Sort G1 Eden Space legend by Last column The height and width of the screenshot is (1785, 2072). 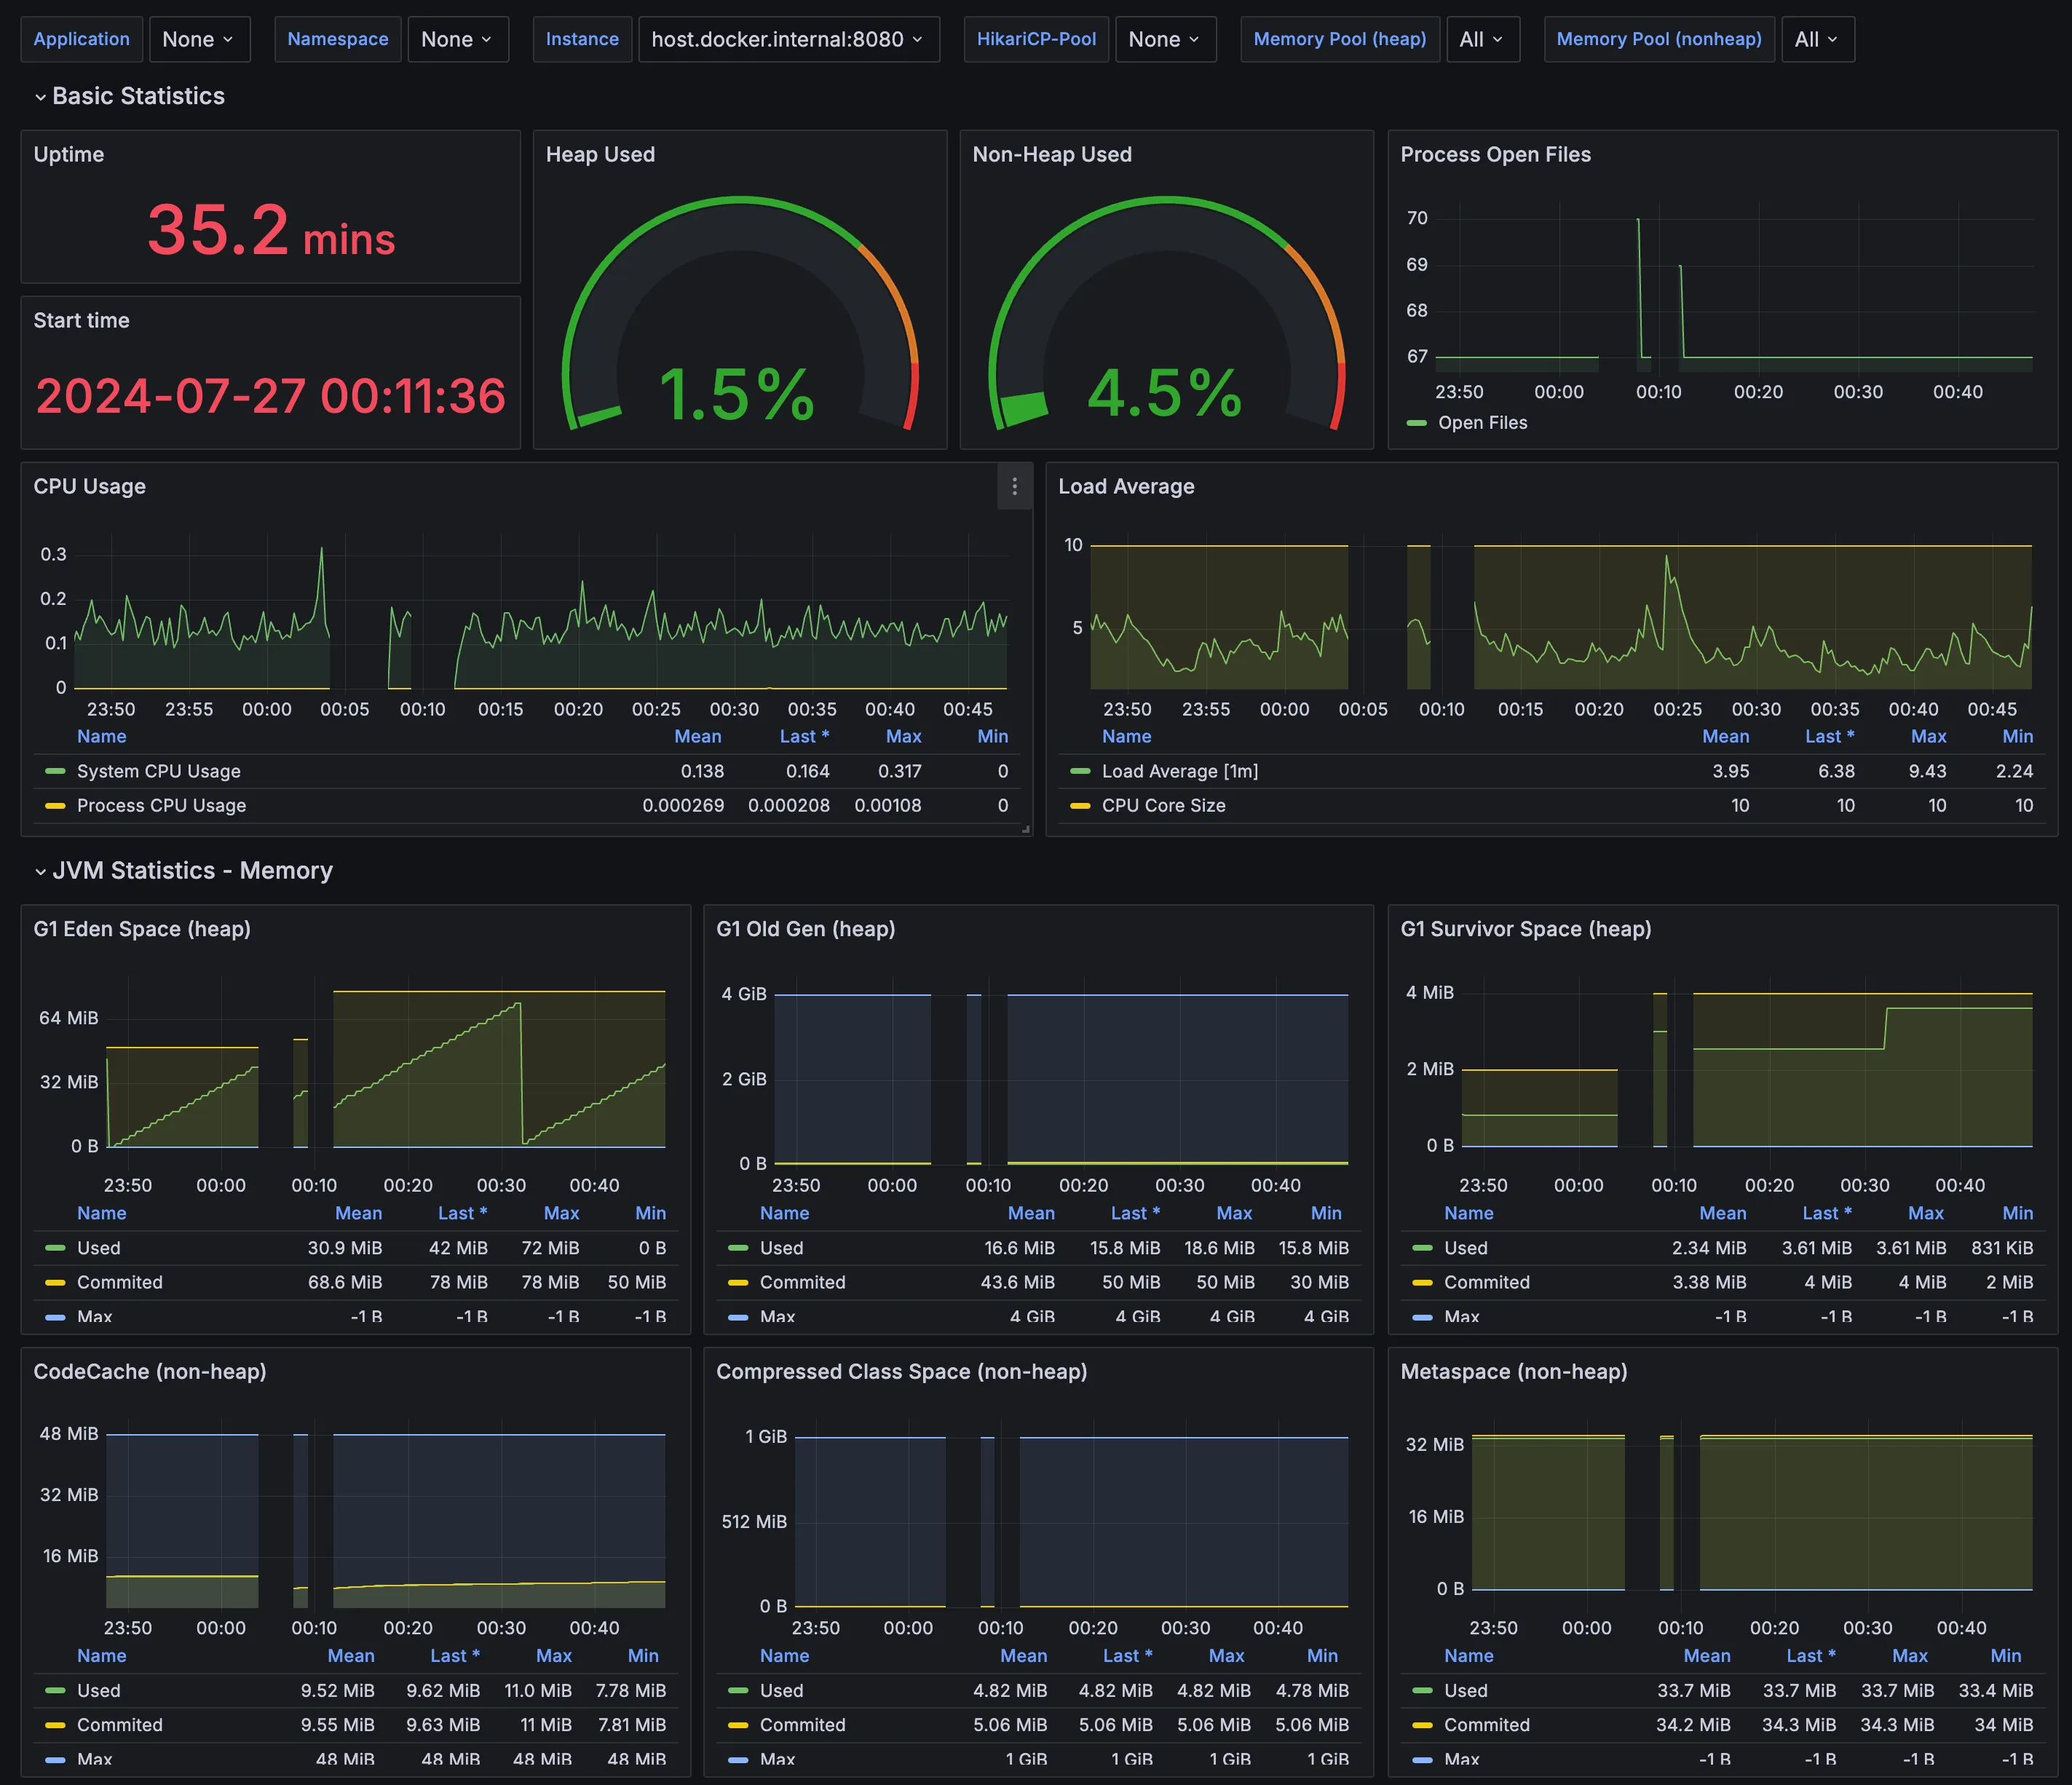pyautogui.click(x=462, y=1213)
